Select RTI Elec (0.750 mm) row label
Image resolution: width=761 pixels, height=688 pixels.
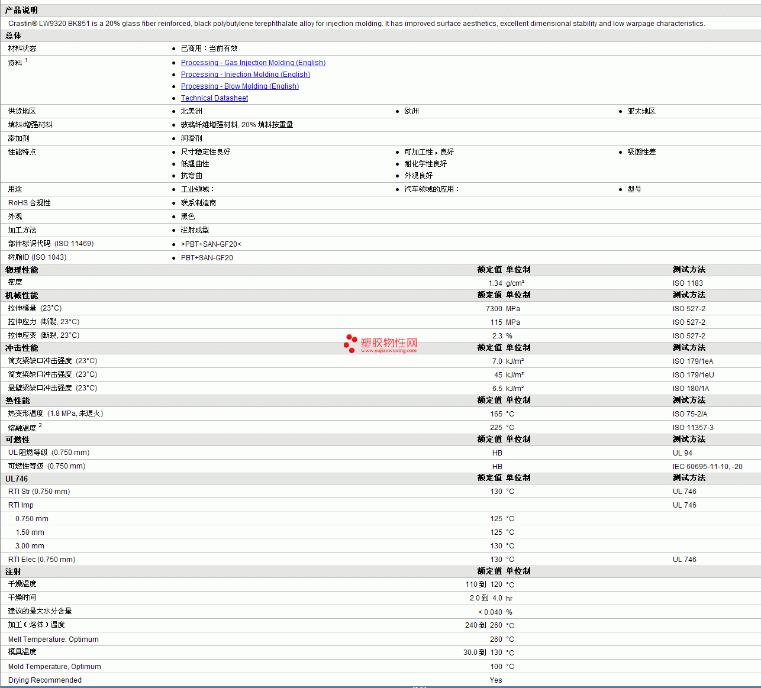pyautogui.click(x=41, y=560)
